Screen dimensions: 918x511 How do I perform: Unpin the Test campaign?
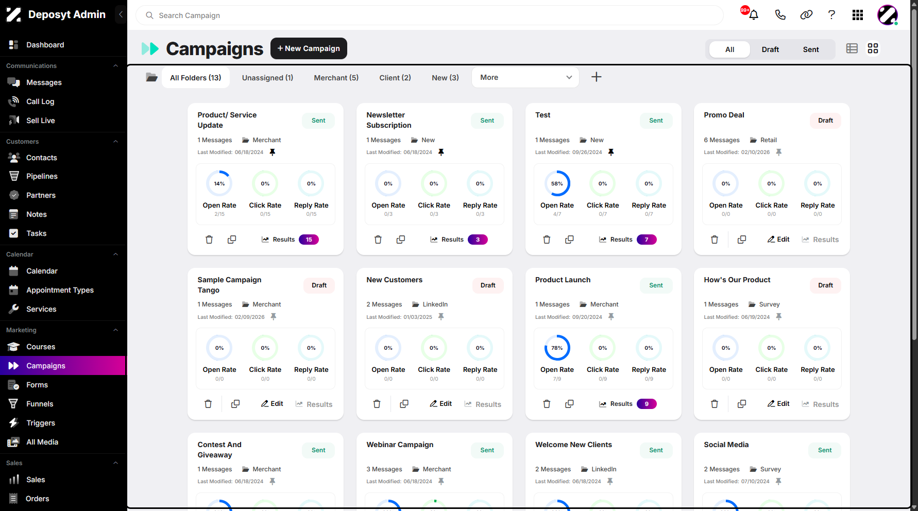[611, 152]
